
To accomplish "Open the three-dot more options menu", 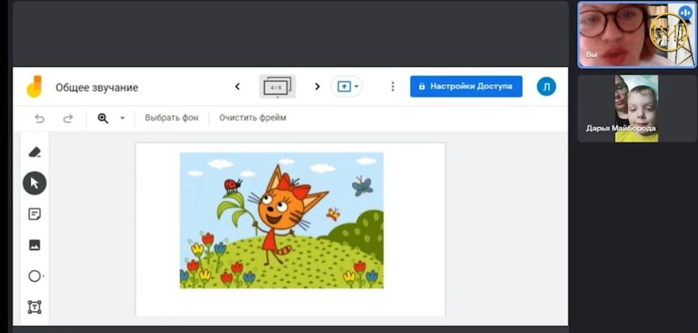I will (393, 86).
